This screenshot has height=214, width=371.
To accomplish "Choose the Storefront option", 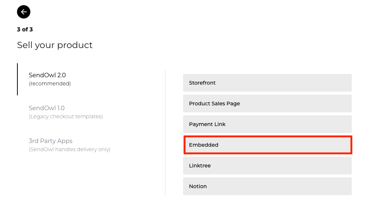I will click(x=267, y=83).
